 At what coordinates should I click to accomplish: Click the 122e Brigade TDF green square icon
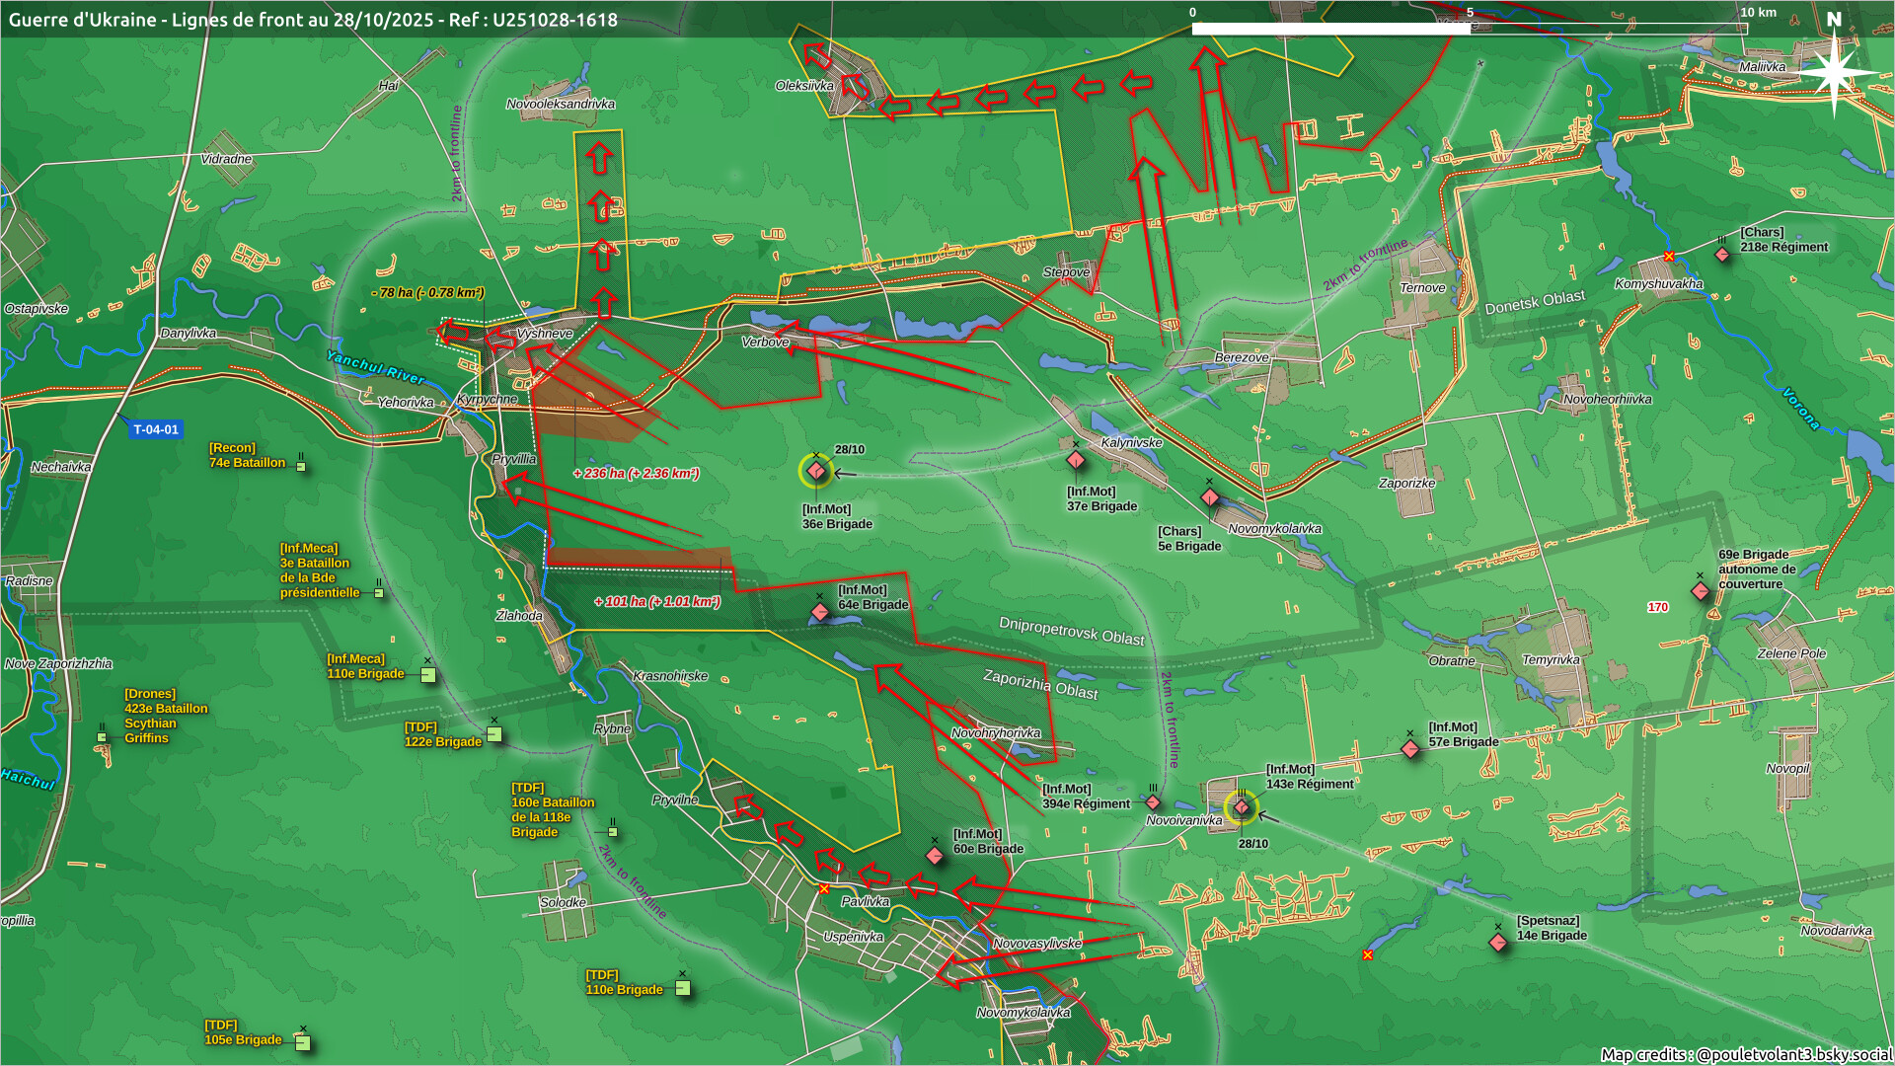494,734
